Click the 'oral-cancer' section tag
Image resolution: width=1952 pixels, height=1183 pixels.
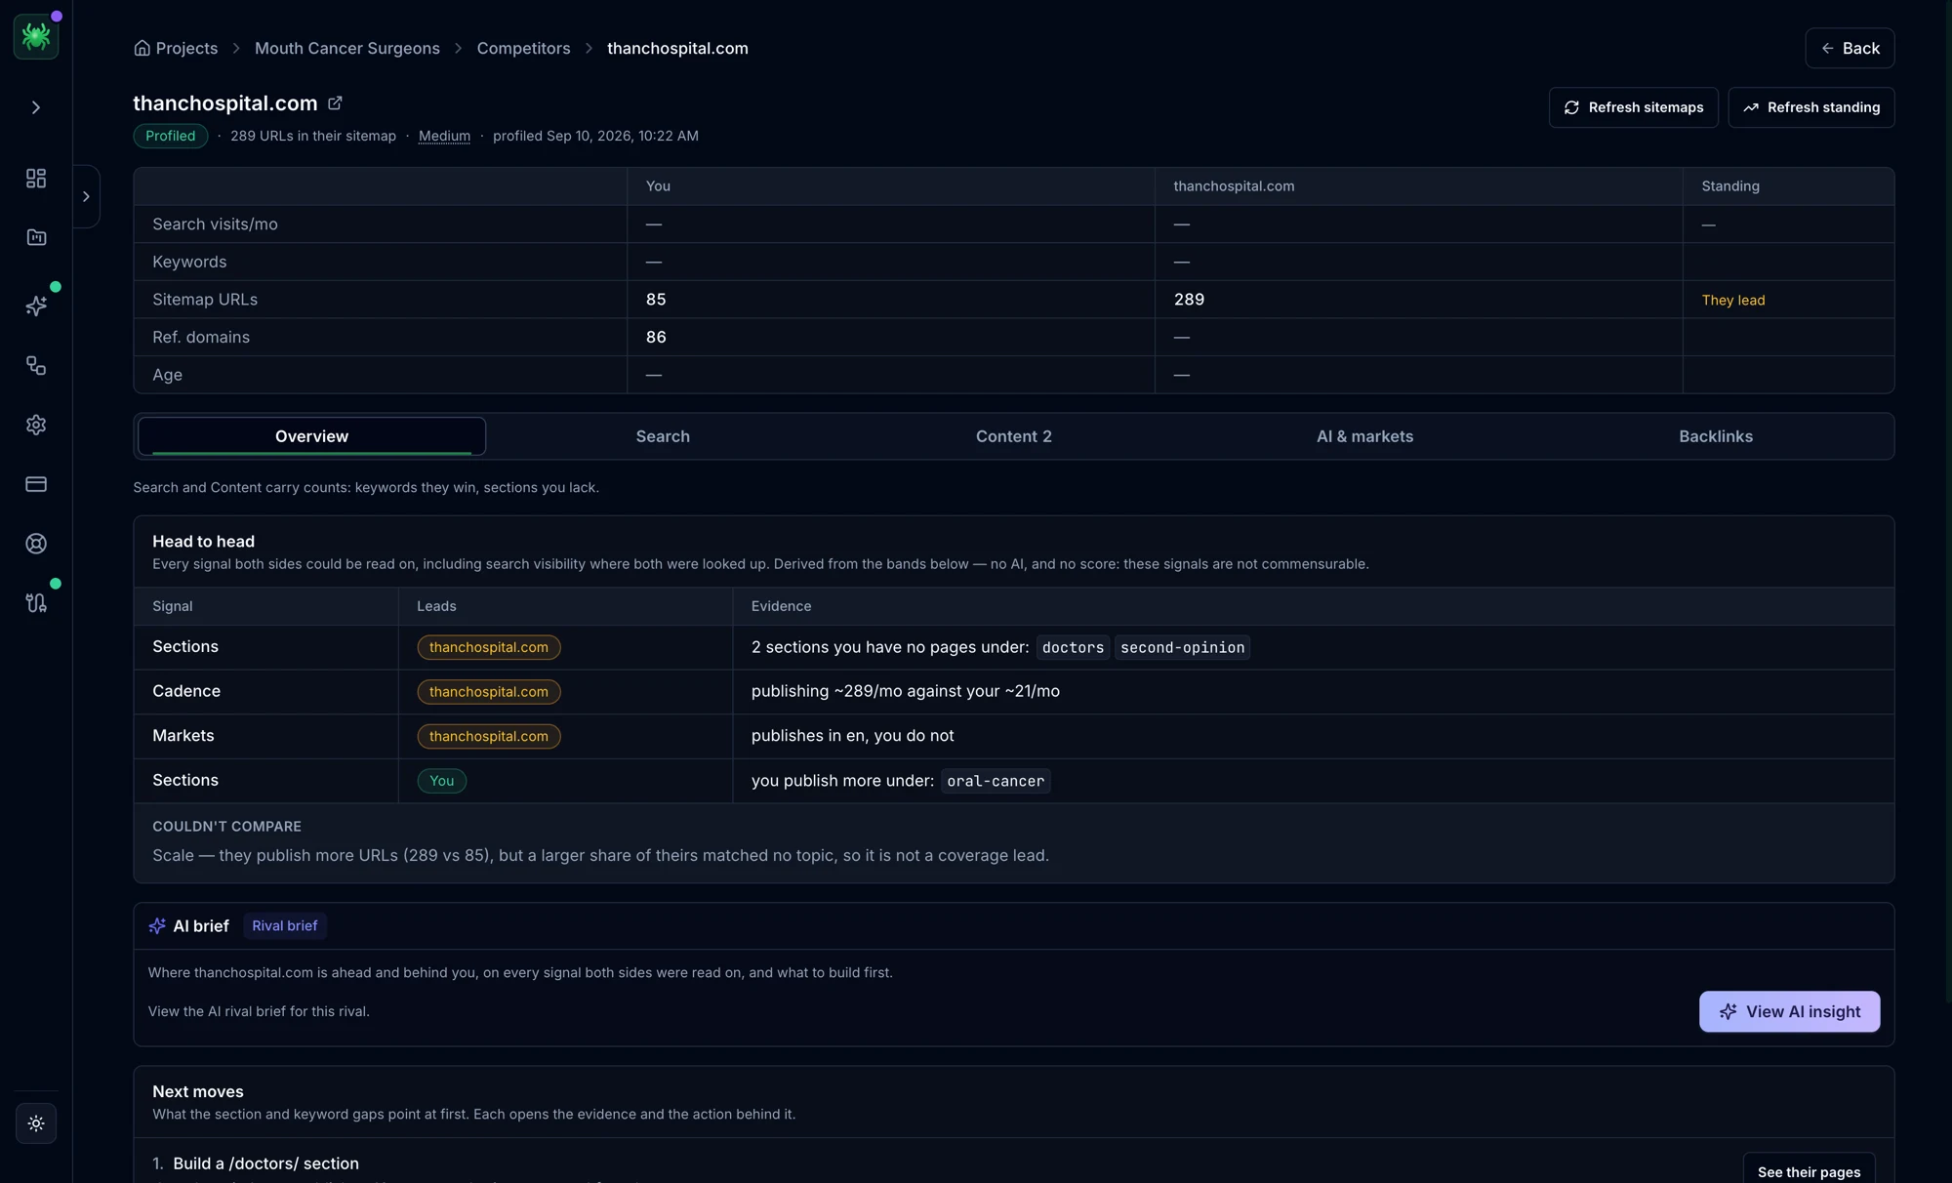(x=996, y=781)
